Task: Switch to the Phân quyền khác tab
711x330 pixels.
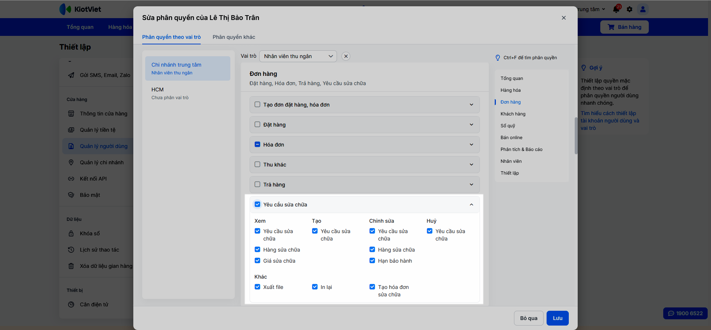Action: (x=234, y=37)
